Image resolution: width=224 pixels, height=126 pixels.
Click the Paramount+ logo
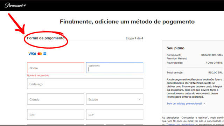click(x=15, y=5)
